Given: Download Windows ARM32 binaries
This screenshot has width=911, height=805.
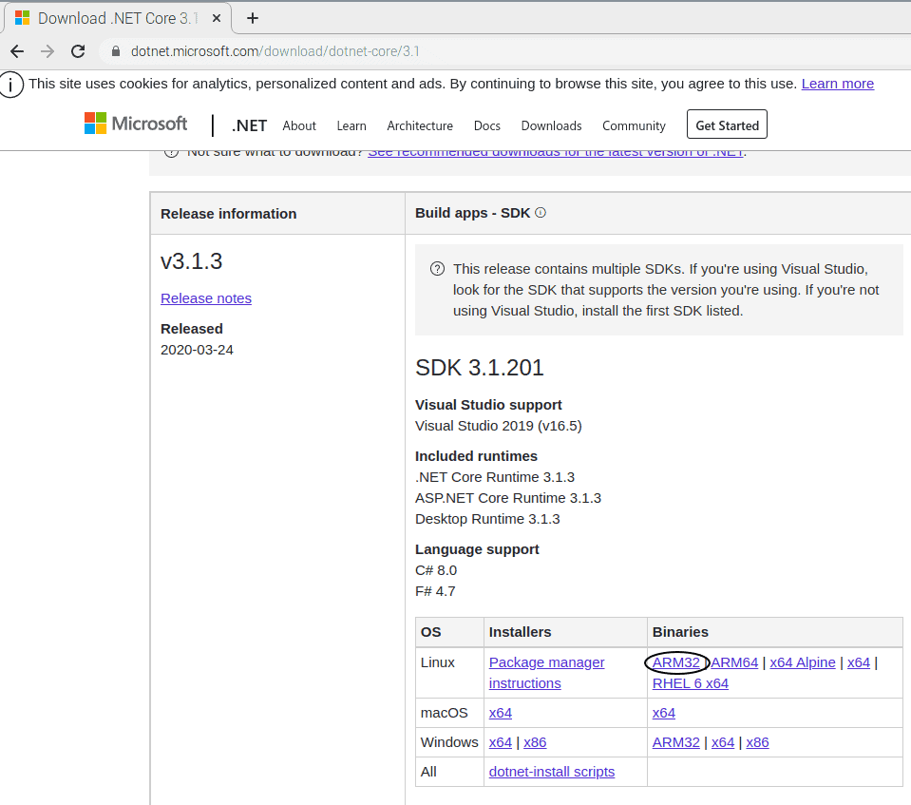Looking at the screenshot, I should tap(675, 743).
